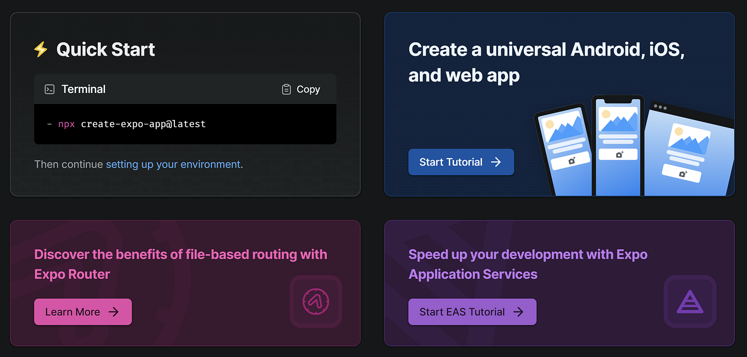Screen dimensions: 747x357
Task: Click the Terminal header label
Action: pos(84,89)
